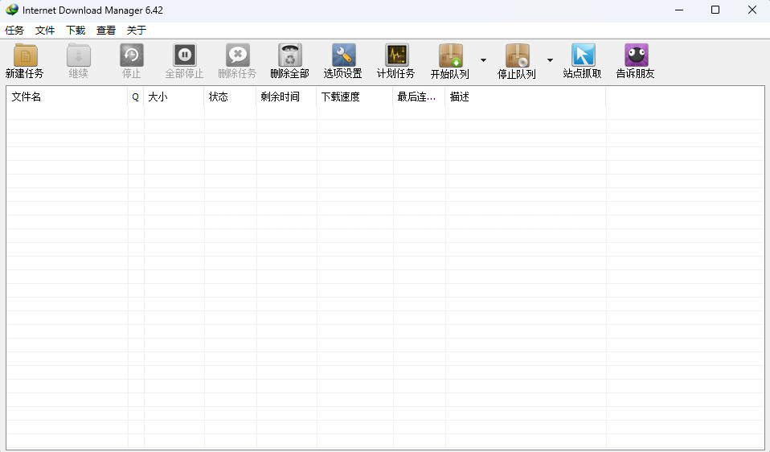Sort by the 剩余时间 column header
This screenshot has height=452, width=770.
(287, 97)
